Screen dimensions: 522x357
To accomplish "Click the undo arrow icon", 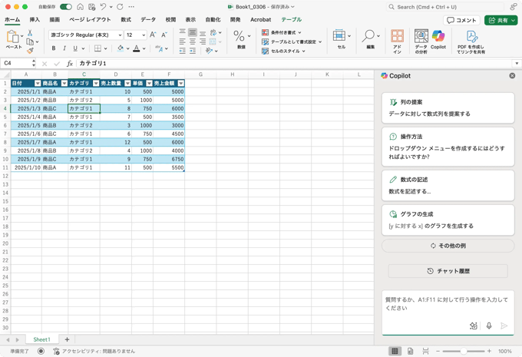I will [x=103, y=7].
